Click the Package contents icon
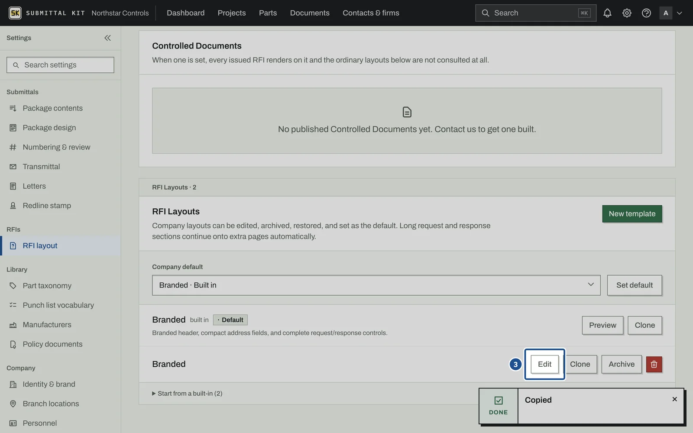This screenshot has width=693, height=433. pyautogui.click(x=13, y=108)
